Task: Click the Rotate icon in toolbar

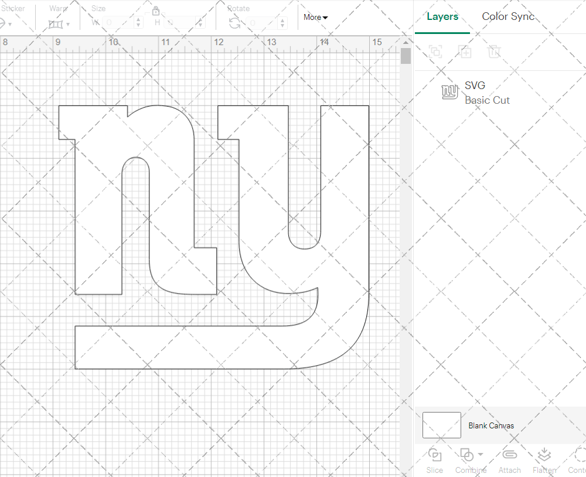Action: pyautogui.click(x=234, y=23)
